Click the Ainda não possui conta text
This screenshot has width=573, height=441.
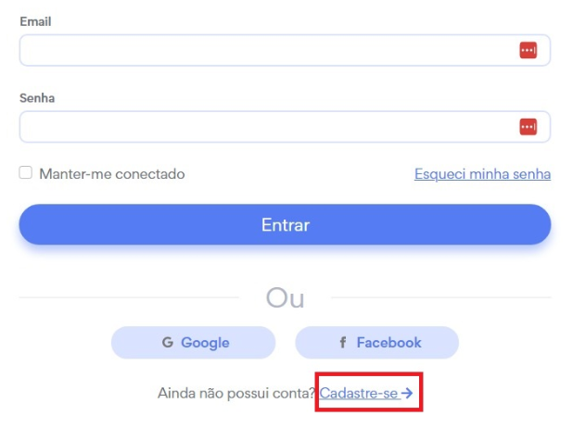tap(237, 394)
